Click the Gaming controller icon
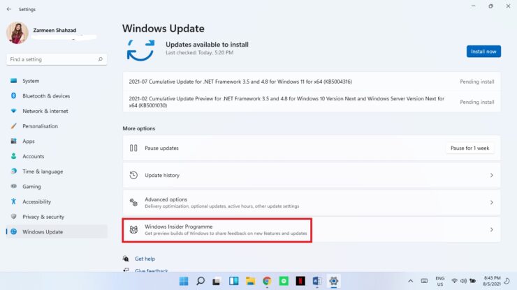The image size is (517, 290). (x=13, y=186)
